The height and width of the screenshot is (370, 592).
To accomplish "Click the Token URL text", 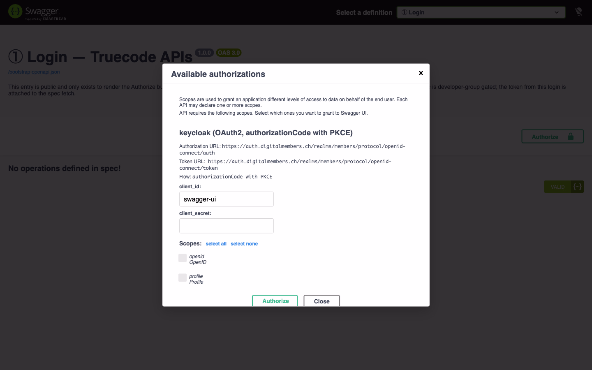I will 285,164.
